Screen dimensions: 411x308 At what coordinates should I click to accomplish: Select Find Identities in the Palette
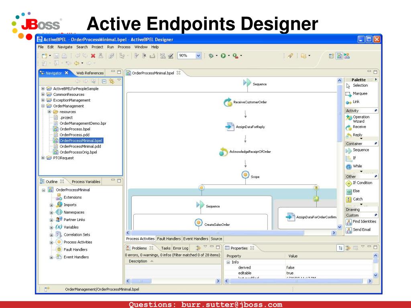point(361,222)
